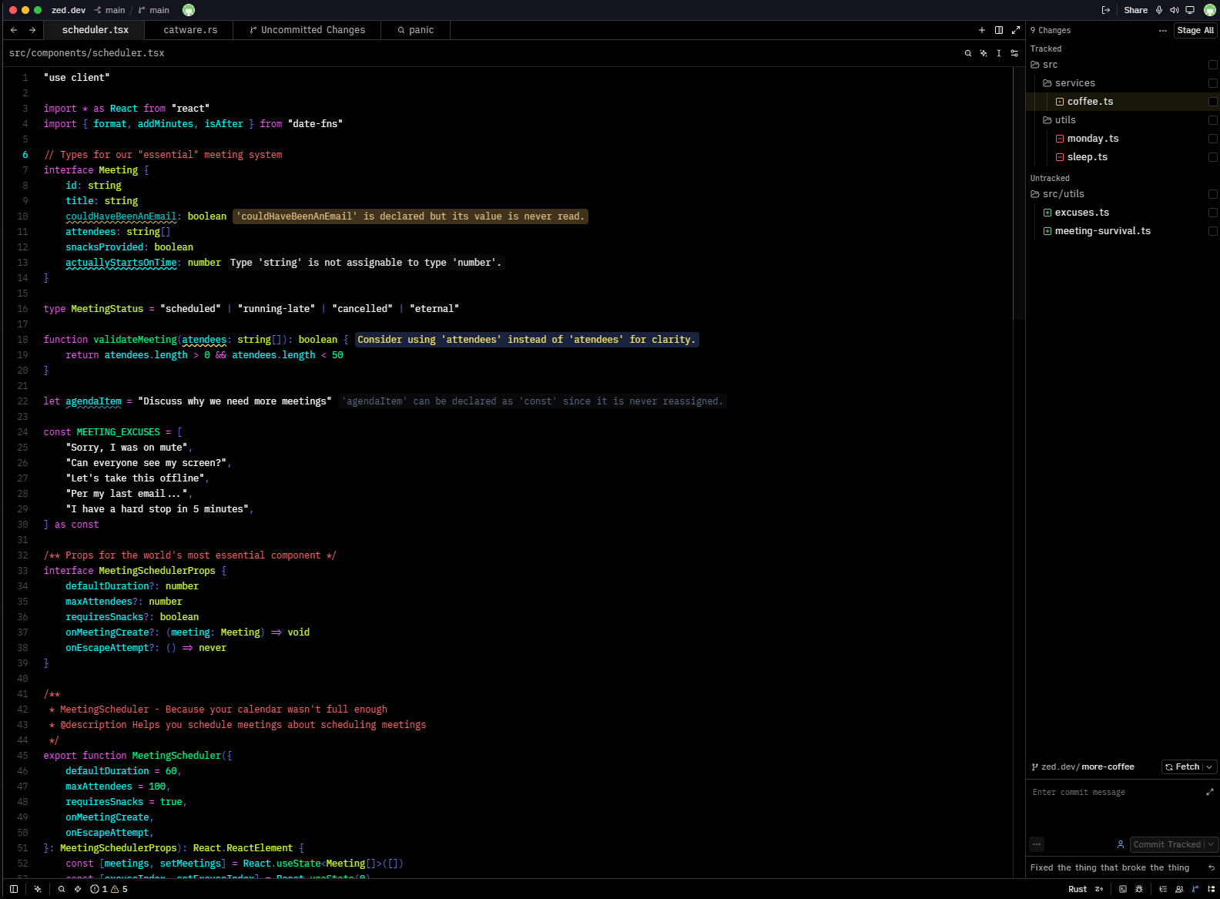Select the scheduler.tsx tab
Viewport: 1220px width, 899px height.
pos(96,30)
